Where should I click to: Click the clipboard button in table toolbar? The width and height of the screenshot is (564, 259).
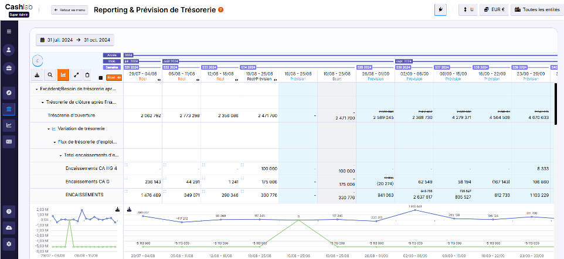click(87, 75)
